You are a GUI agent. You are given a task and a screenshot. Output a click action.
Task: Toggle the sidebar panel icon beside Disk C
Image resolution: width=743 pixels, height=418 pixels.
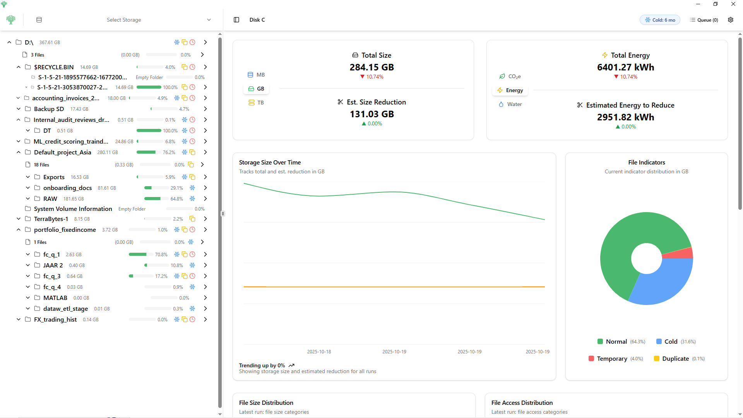pos(236,20)
